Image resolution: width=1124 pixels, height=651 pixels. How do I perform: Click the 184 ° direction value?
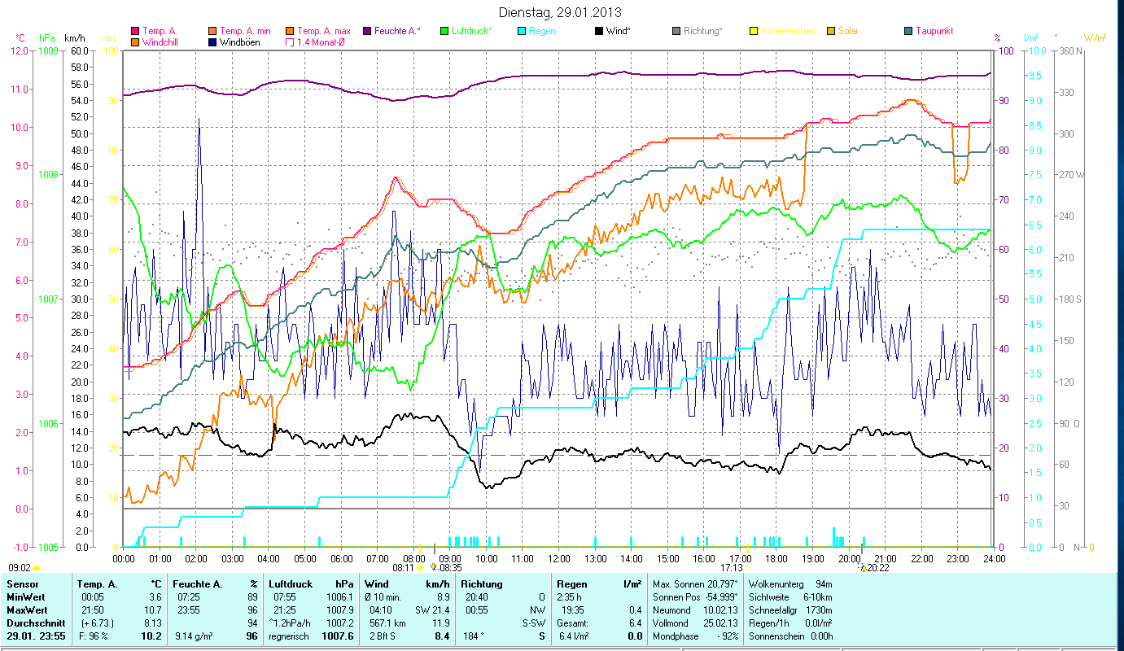click(474, 636)
